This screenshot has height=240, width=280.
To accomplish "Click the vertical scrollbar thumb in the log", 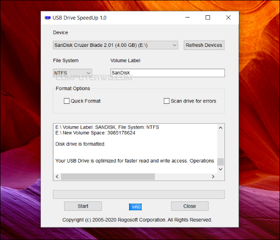I will [220, 162].
